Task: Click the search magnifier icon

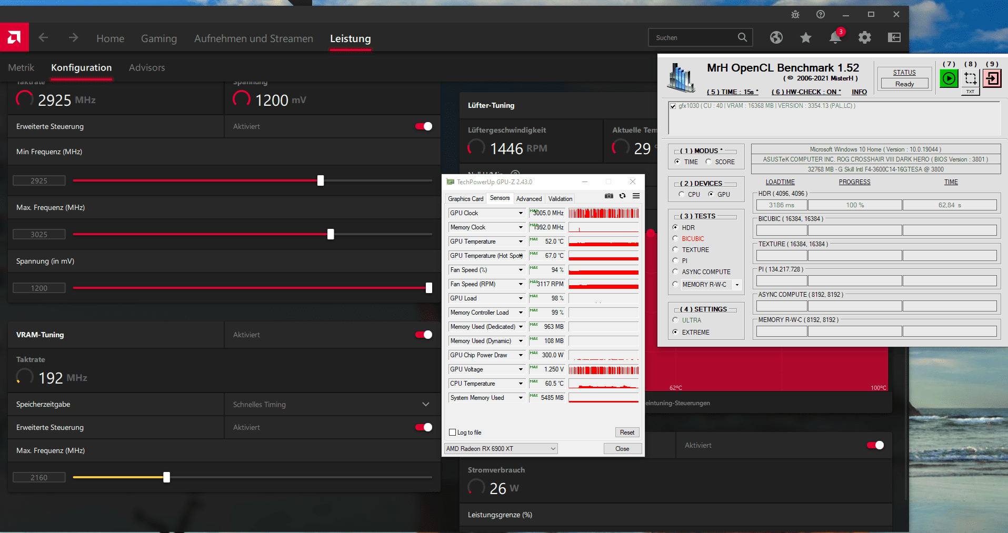Action: (742, 37)
